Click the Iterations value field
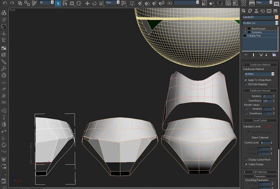The width and height of the screenshot is (280, 189). (x=268, y=96)
